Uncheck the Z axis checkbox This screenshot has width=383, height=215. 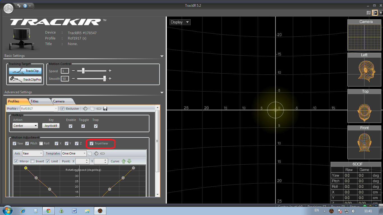77,143
